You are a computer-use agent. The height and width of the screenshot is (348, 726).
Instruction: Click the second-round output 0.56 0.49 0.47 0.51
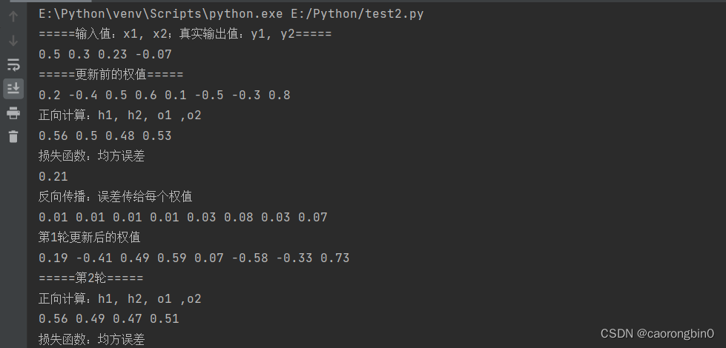[x=109, y=319]
